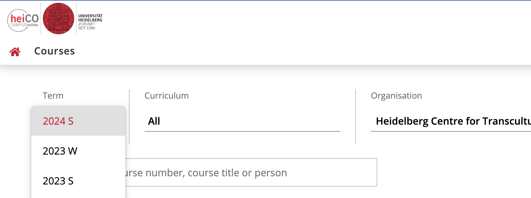Click the Universität Heidelberg wordmark

[90, 18]
